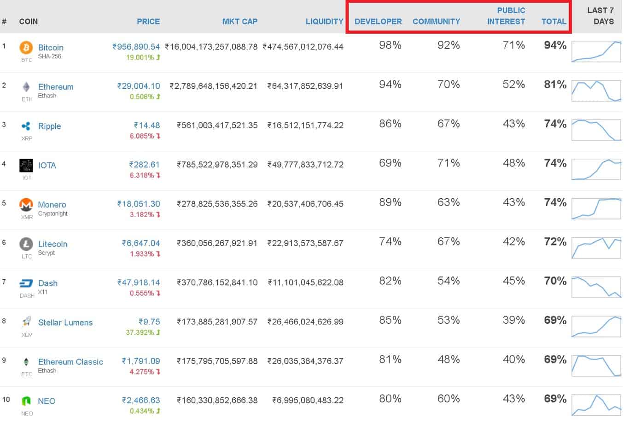Click Monero's 7-day sparkline chart
The image size is (624, 425).
[x=596, y=209]
